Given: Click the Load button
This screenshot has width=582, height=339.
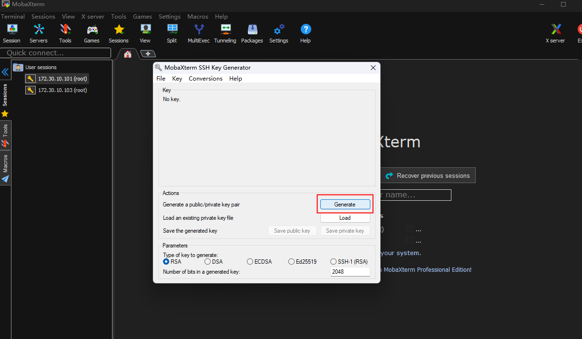Looking at the screenshot, I should 345,218.
